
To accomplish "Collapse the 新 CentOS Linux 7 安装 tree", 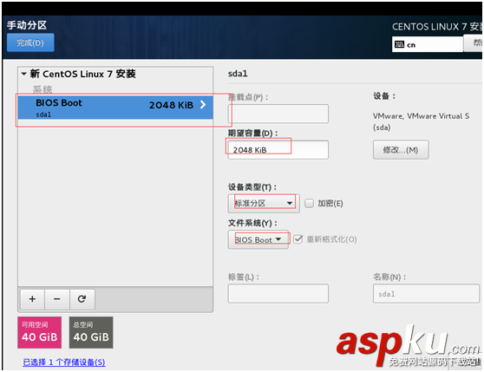I will tap(23, 74).
